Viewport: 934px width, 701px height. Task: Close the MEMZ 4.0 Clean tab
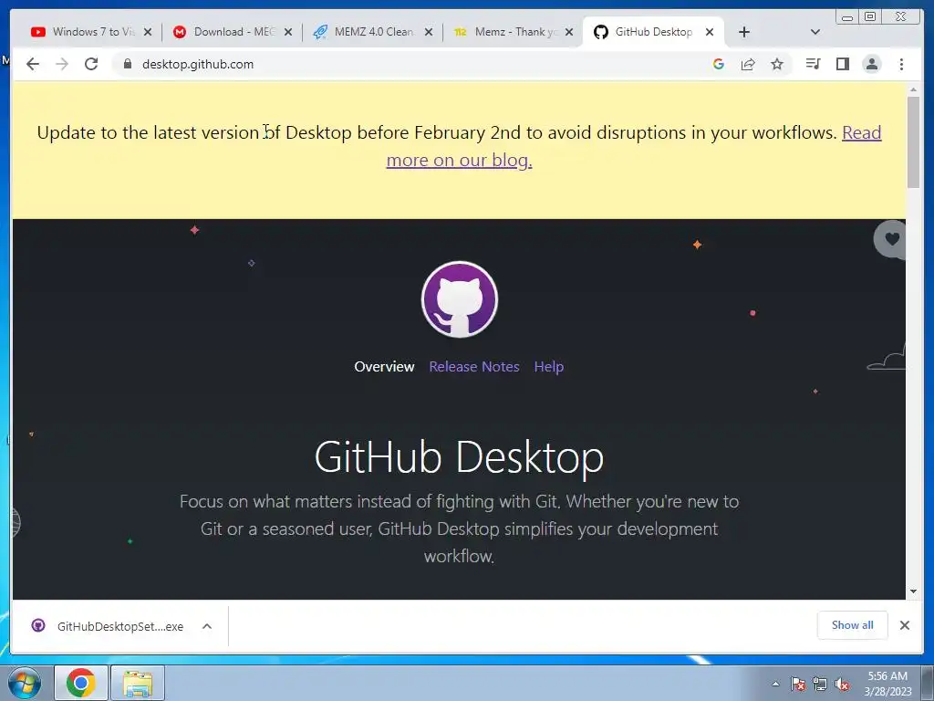pyautogui.click(x=429, y=32)
